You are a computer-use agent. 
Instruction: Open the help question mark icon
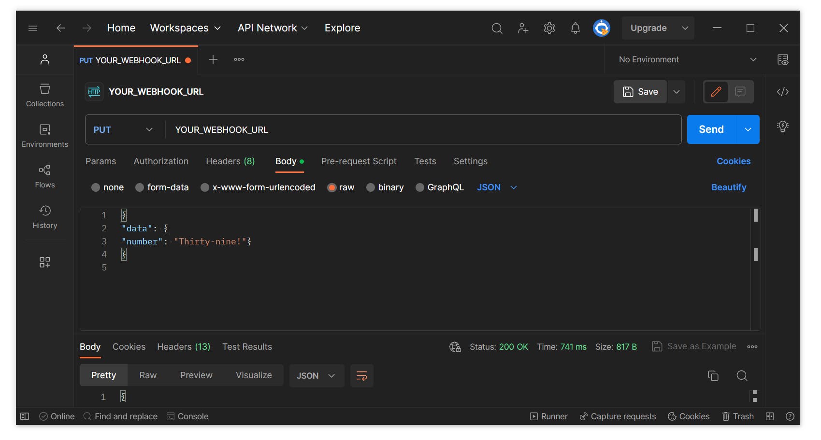(x=790, y=416)
